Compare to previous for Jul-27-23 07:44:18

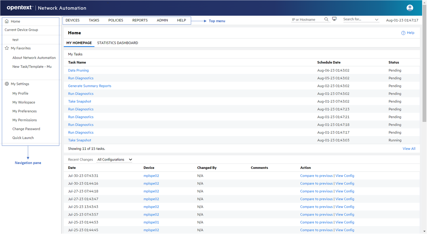[x=316, y=191]
